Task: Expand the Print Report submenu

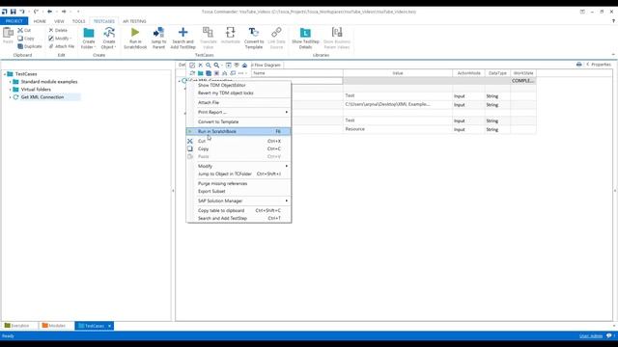Action: coord(287,112)
